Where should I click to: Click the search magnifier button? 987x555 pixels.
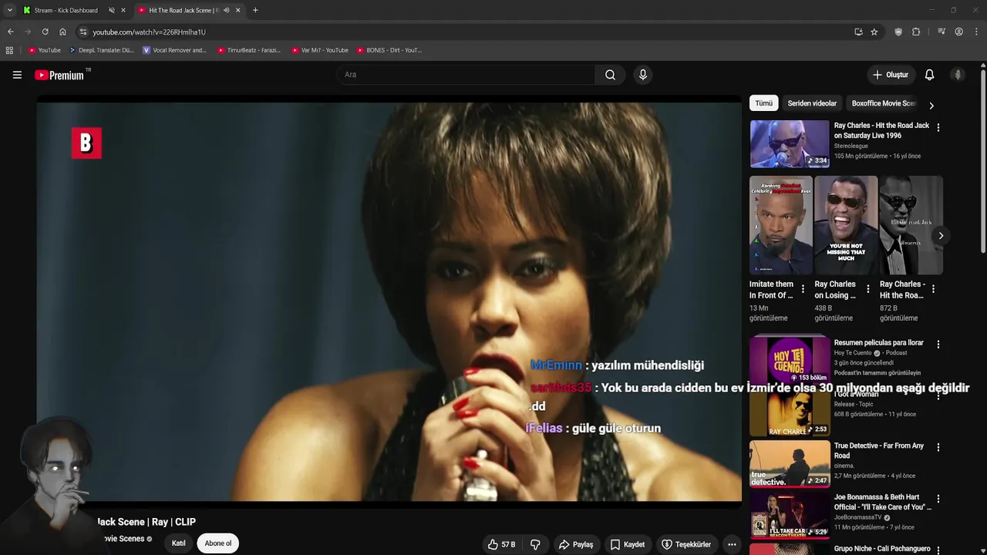(610, 75)
